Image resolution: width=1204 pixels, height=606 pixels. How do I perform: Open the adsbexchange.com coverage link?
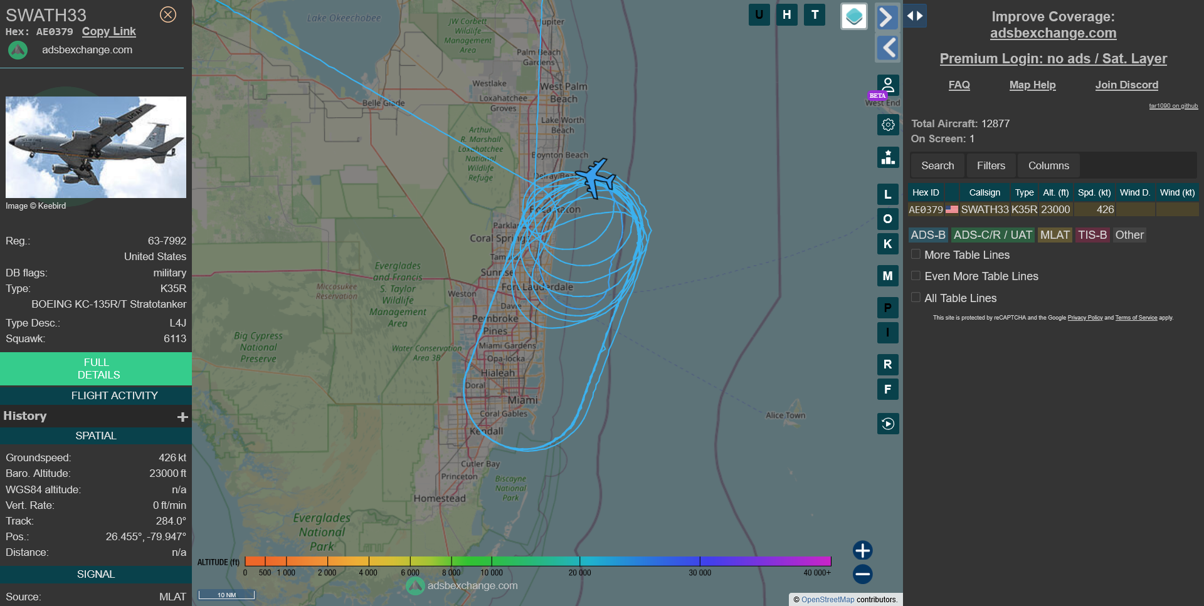[x=1053, y=33]
